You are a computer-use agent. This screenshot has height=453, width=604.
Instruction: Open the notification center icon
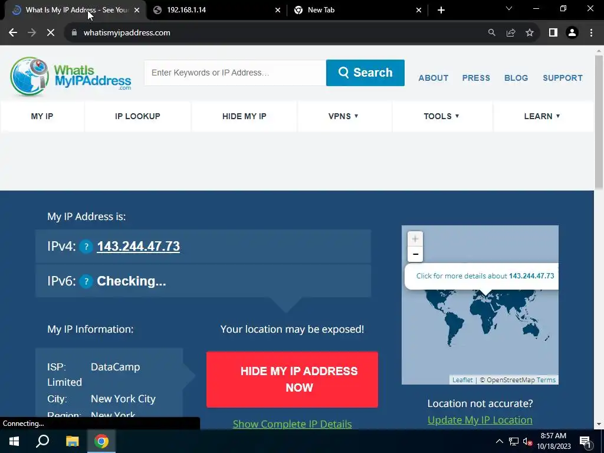point(585,441)
